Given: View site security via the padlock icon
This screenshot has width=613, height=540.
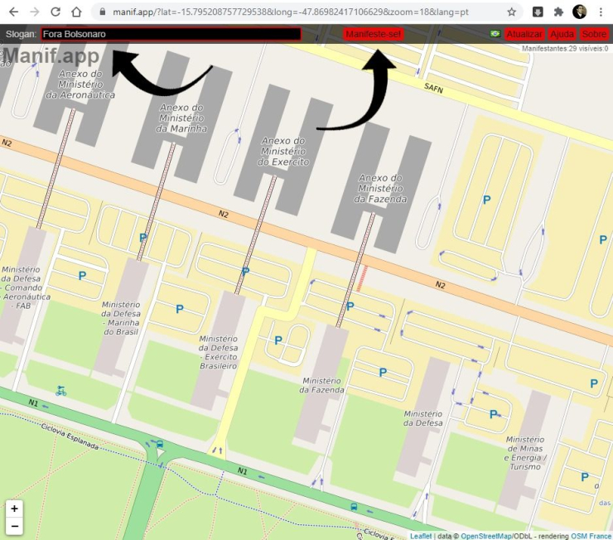Looking at the screenshot, I should (x=103, y=12).
